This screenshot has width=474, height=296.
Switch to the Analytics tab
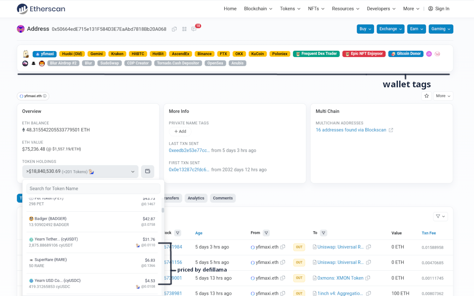pyautogui.click(x=196, y=198)
